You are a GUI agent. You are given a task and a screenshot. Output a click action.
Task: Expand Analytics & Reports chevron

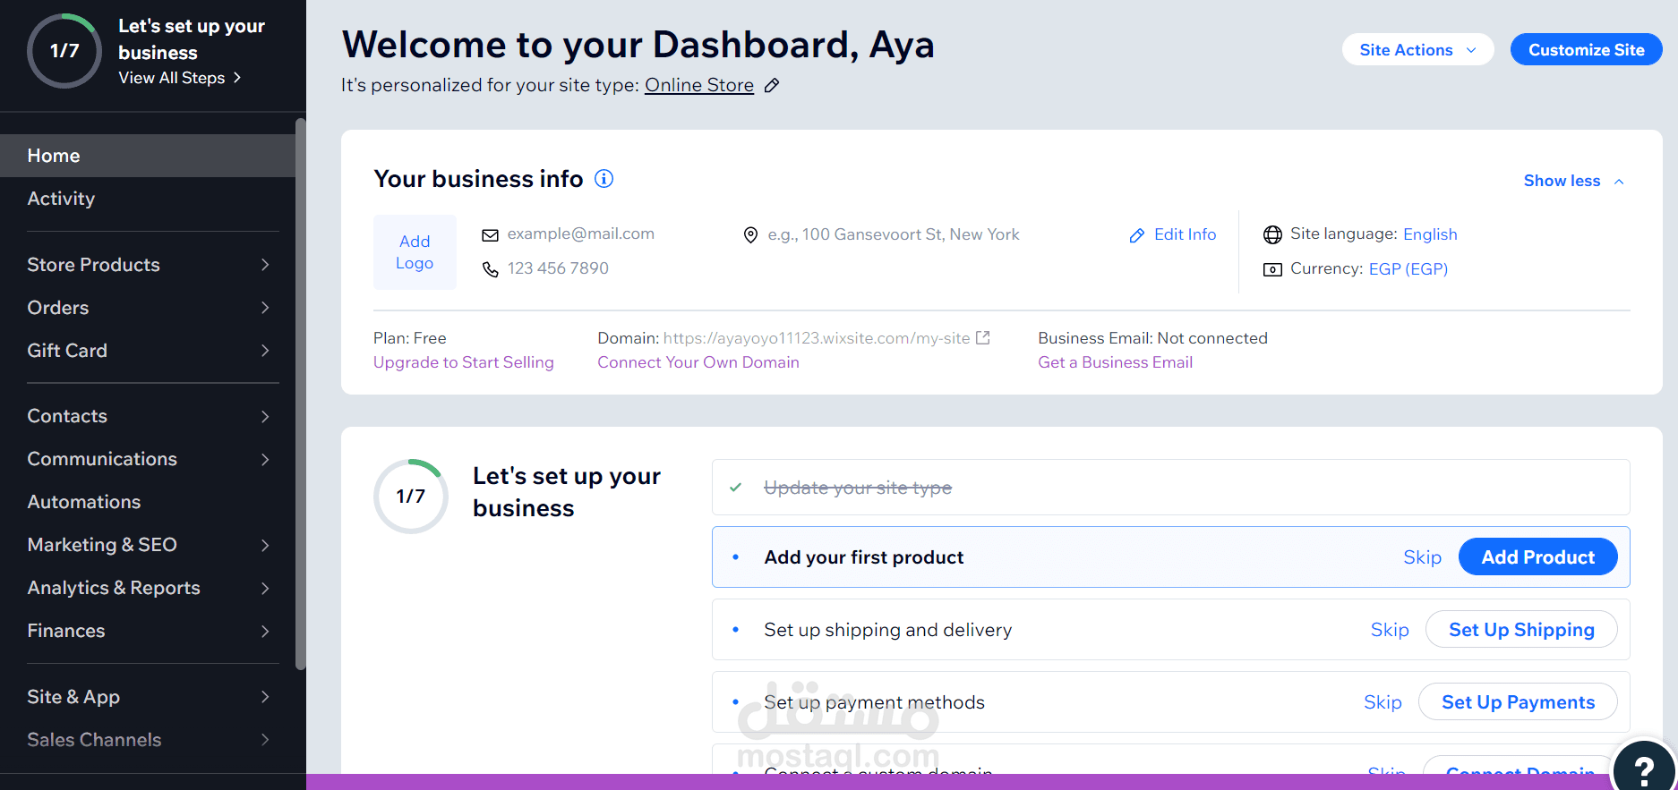[265, 588]
